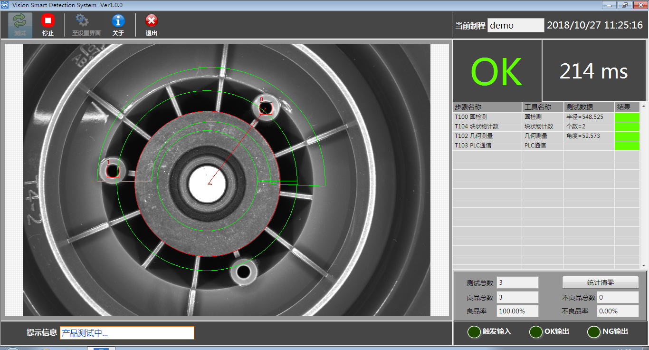Image resolution: width=649 pixels, height=350 pixels.
Task: Open settings interface gear icon (至设置界面)
Action: pyautogui.click(x=82, y=21)
